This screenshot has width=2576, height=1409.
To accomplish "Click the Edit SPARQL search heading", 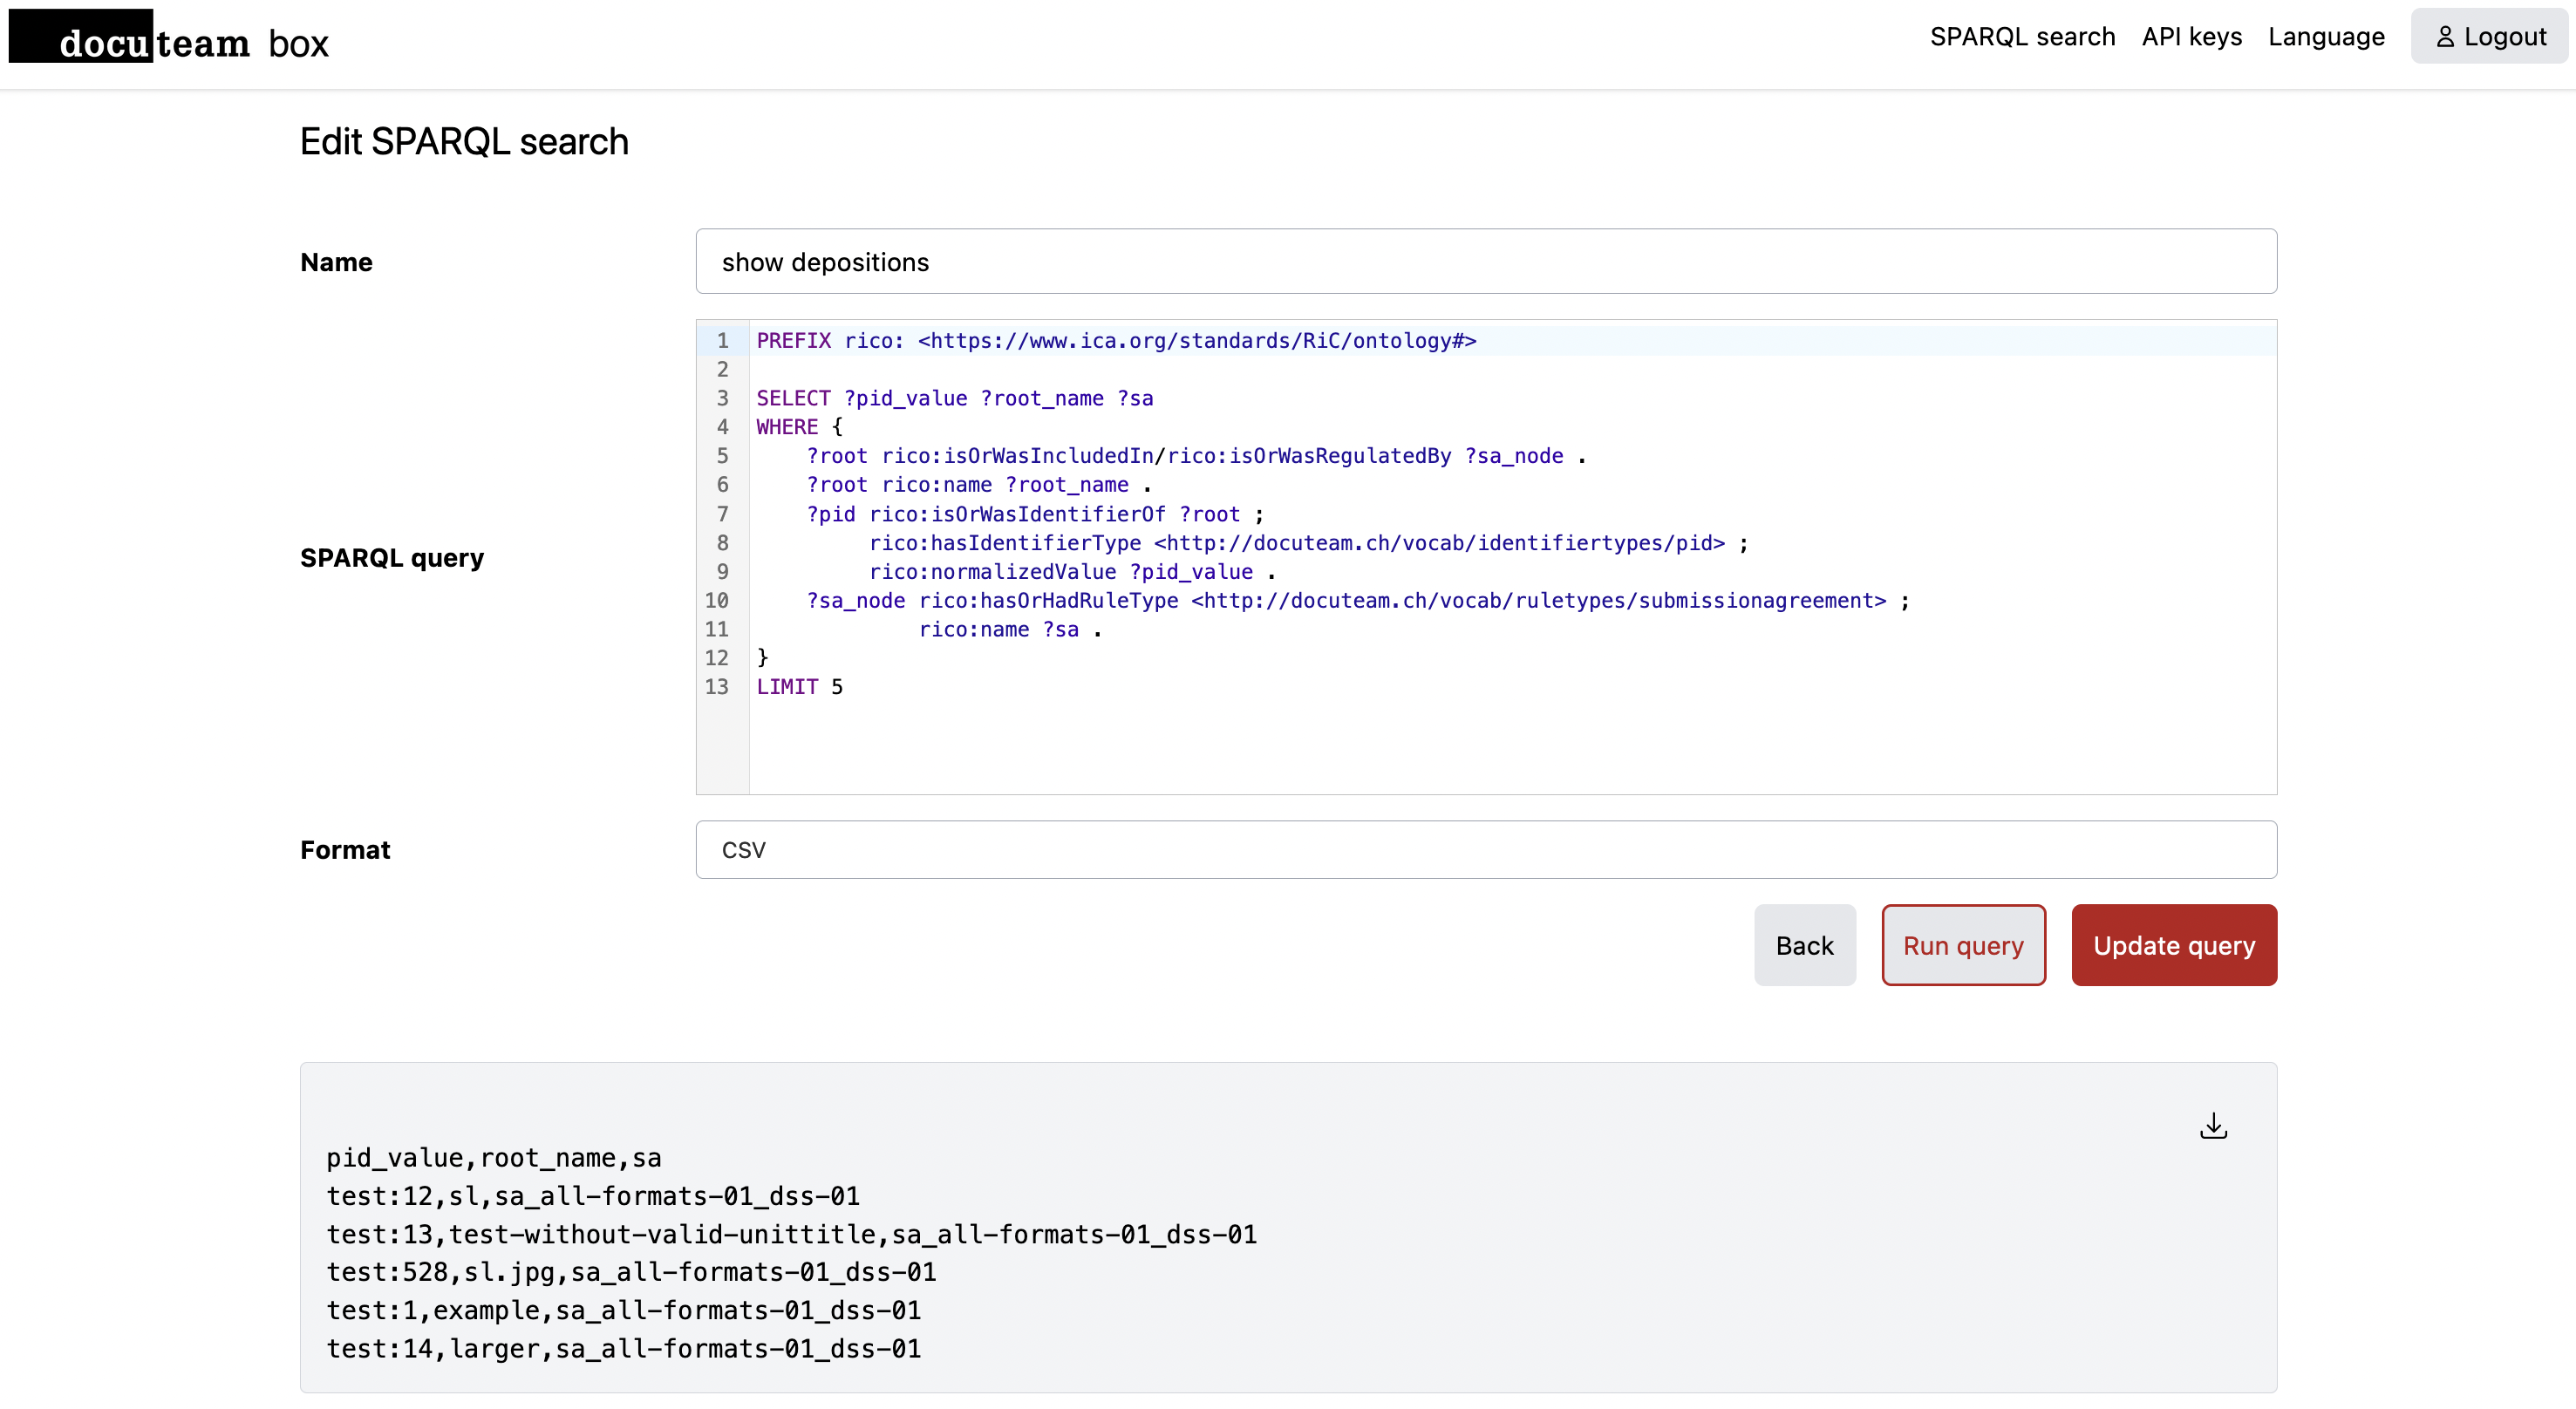I will 464,142.
